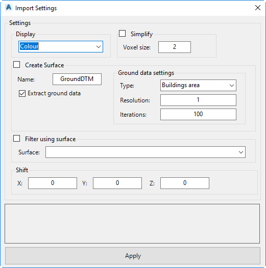Image resolution: width=266 pixels, height=268 pixels.
Task: Close the Import Settings dialog
Action: 258,8
